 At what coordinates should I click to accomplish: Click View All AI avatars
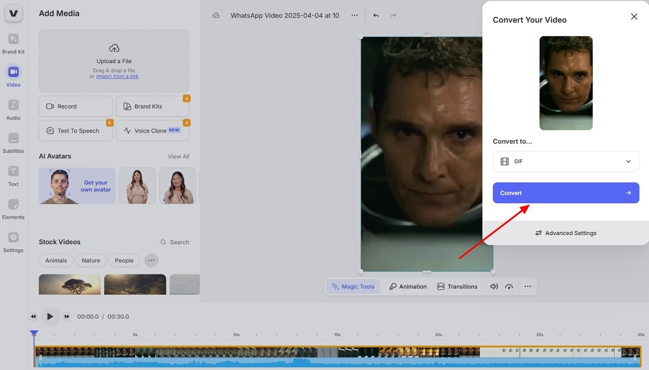(x=178, y=156)
